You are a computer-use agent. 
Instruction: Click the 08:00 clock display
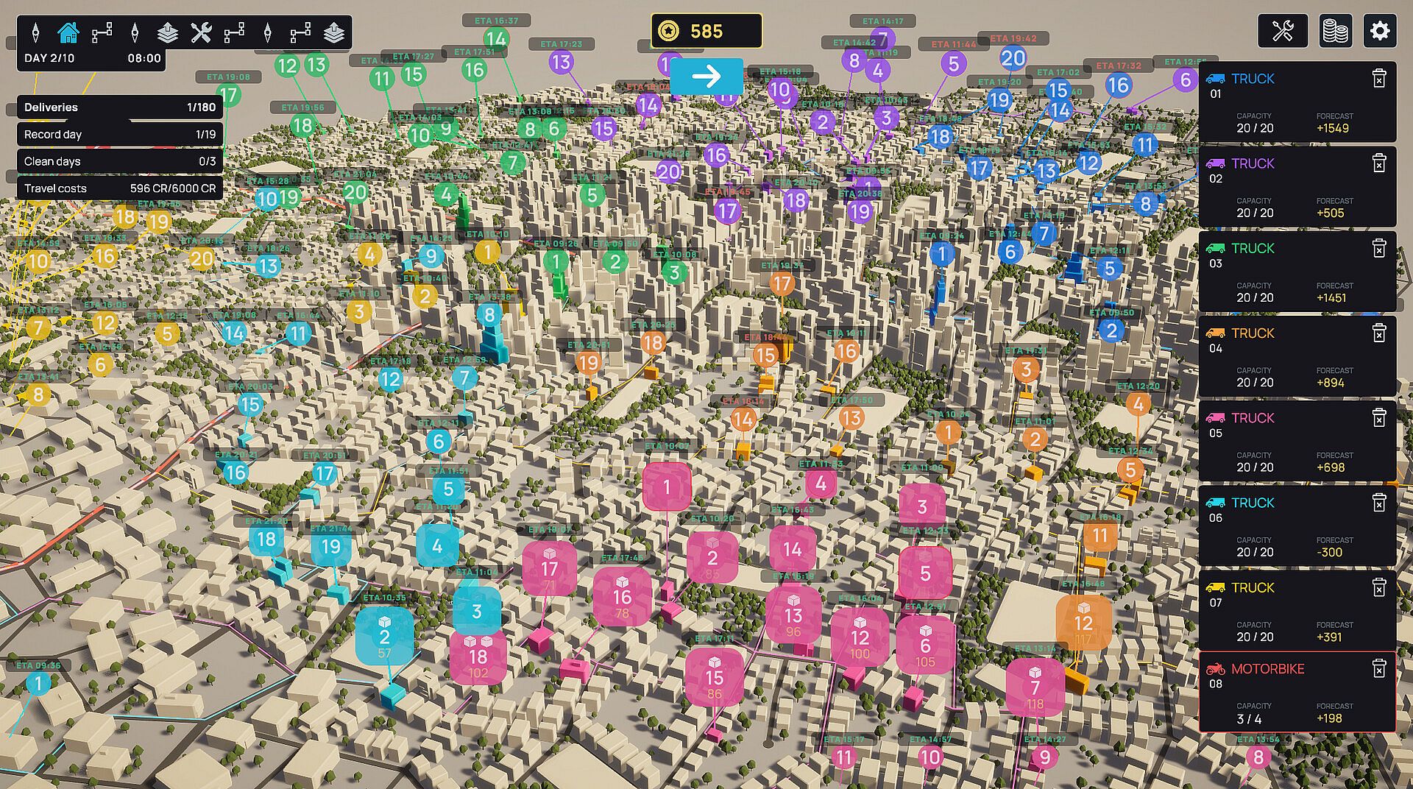pos(144,58)
